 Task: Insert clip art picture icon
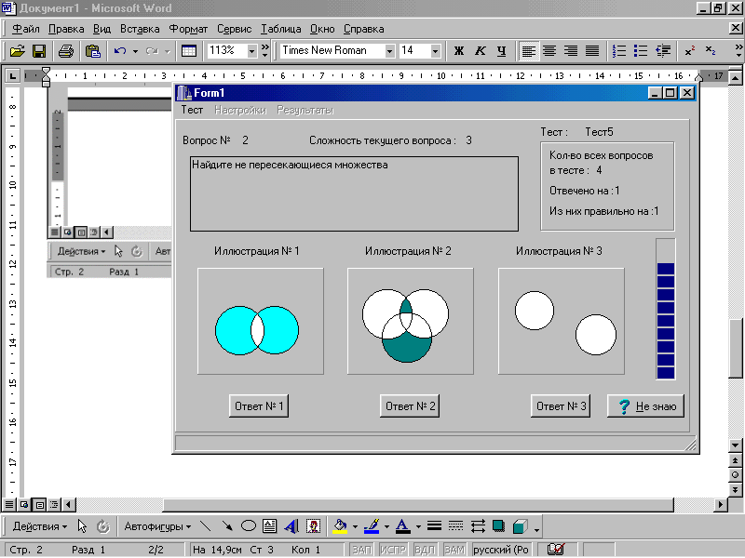pos(313,526)
